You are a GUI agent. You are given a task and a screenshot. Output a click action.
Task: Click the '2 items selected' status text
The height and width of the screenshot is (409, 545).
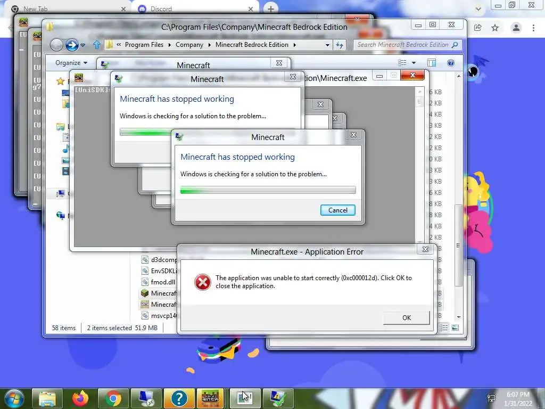(110, 328)
